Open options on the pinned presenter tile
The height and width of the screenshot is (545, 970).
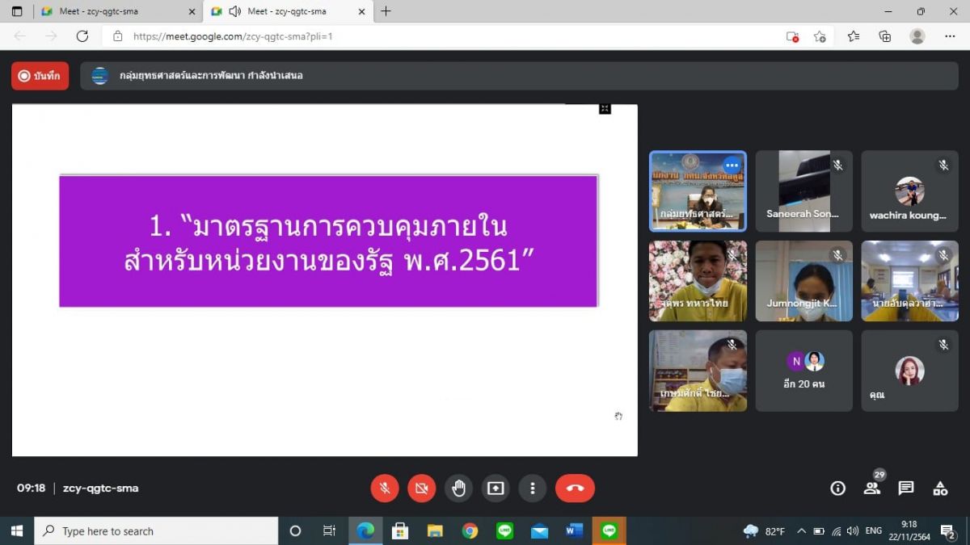(732, 165)
